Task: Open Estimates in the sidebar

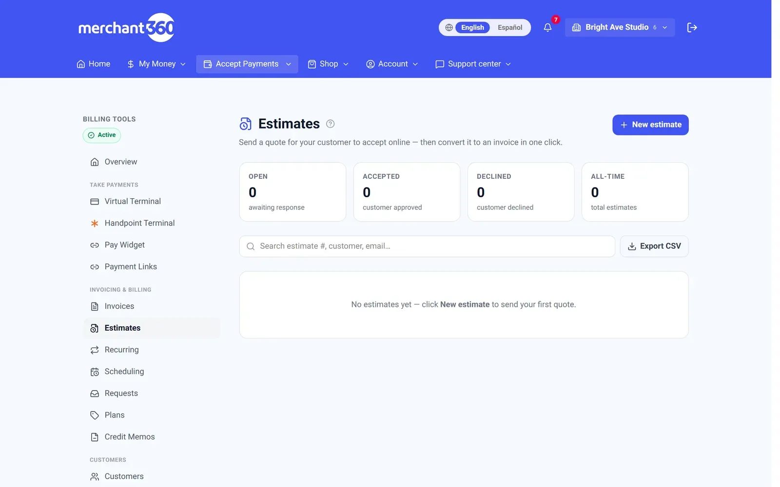Action: click(152, 328)
